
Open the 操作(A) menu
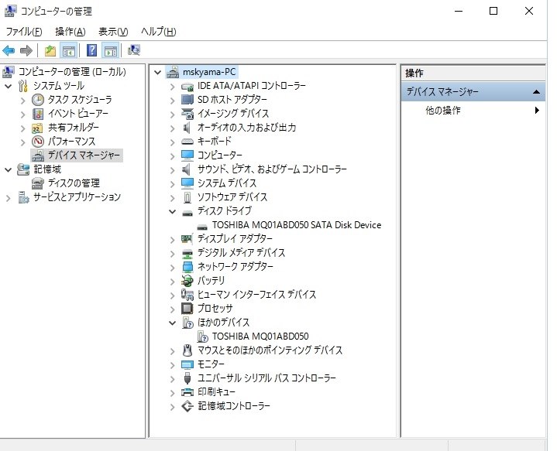[70, 32]
